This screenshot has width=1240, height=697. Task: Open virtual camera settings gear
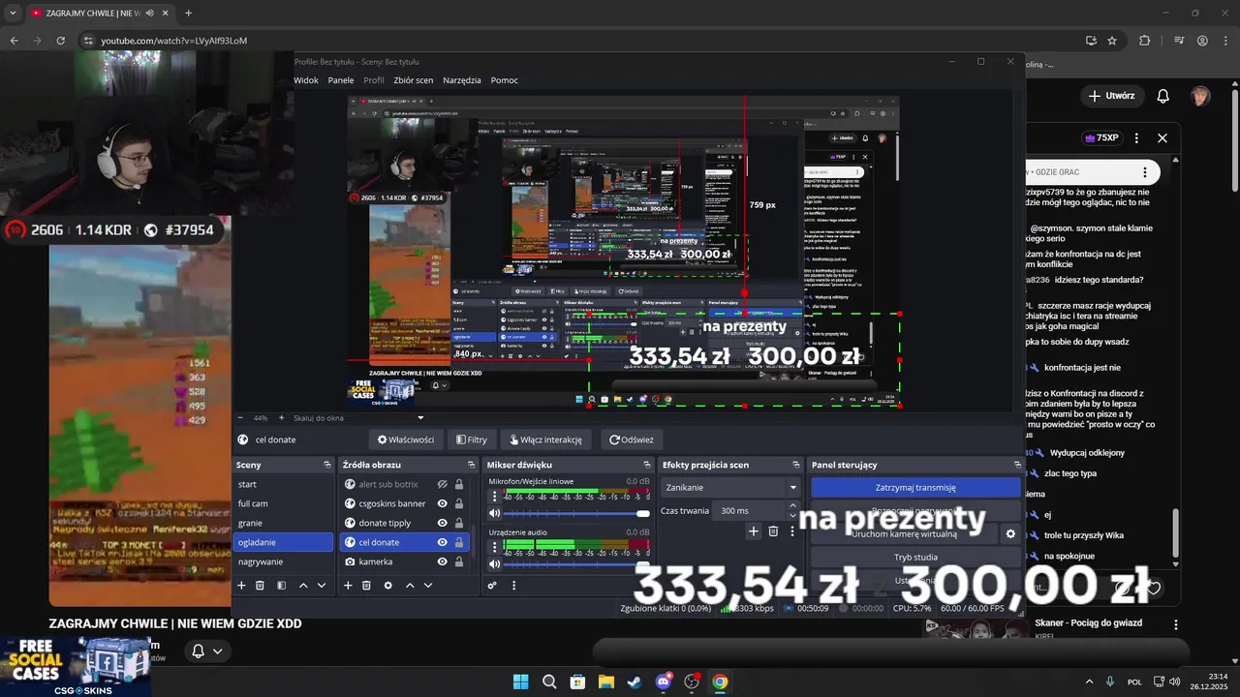click(1010, 533)
